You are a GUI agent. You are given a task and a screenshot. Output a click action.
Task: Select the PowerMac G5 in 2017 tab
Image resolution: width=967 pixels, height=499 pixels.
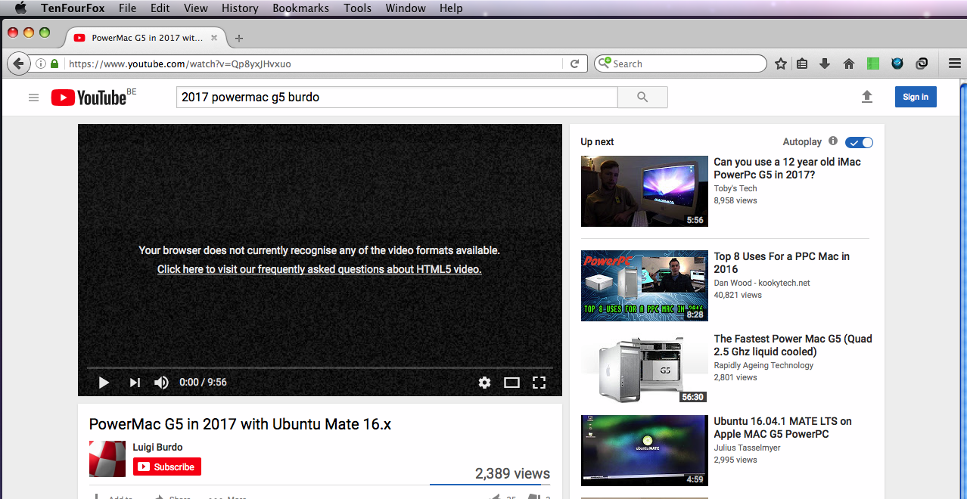tap(145, 37)
